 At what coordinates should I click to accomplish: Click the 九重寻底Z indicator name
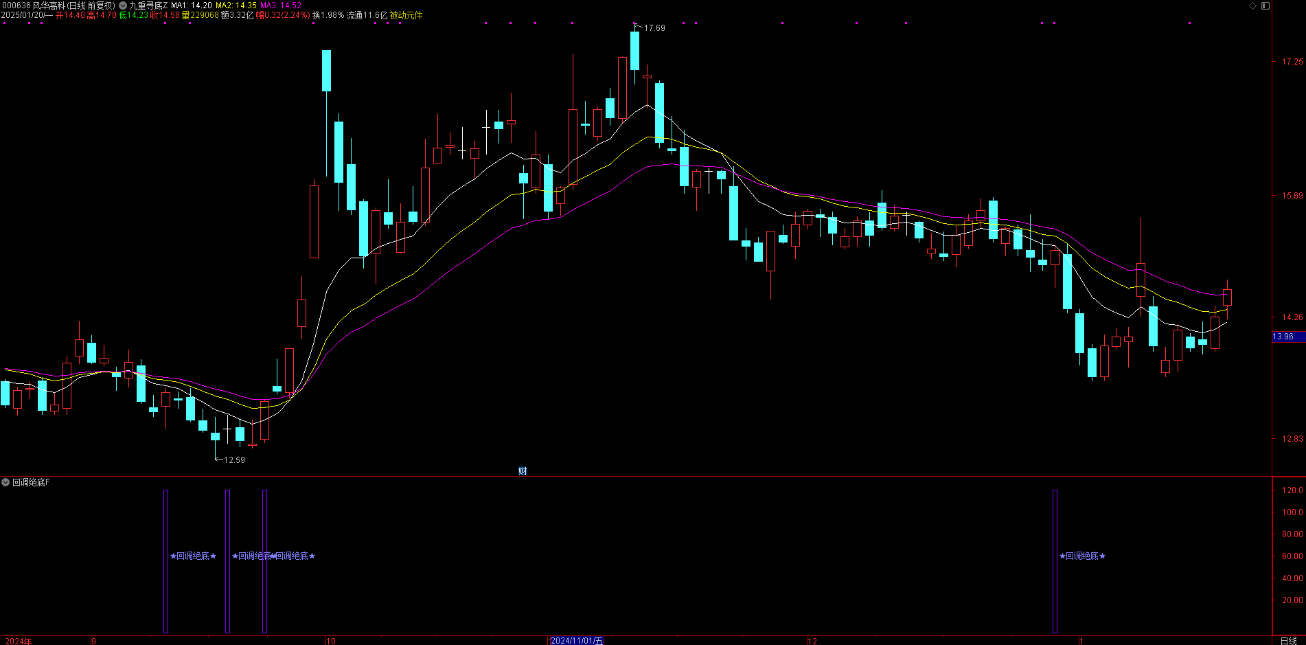(148, 5)
